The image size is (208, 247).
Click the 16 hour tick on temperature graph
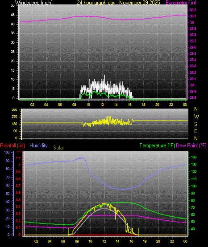pos(131,241)
